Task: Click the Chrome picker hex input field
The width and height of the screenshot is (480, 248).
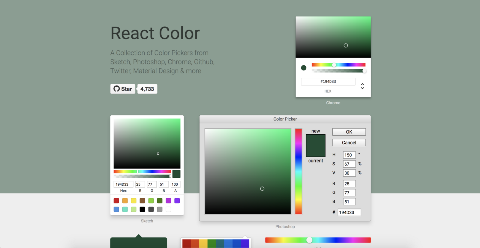Action: tap(328, 82)
